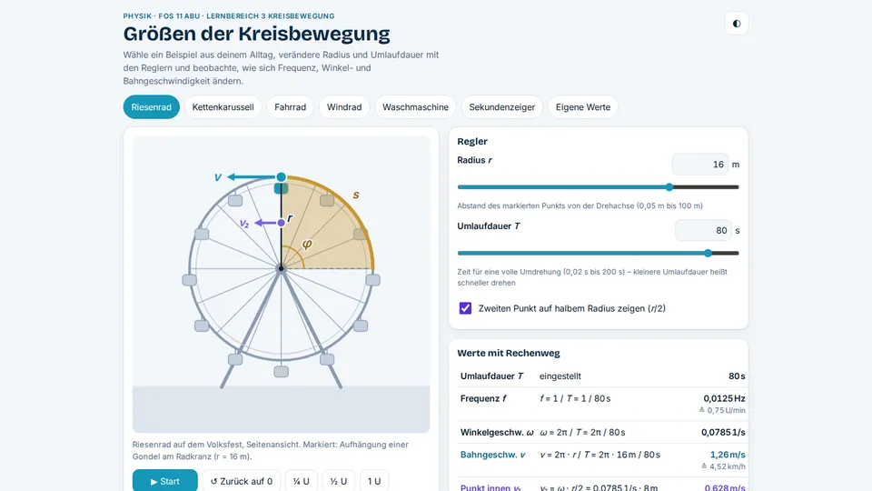Click the Bahngeschw. v label
The height and width of the screenshot is (491, 872).
[x=492, y=455]
